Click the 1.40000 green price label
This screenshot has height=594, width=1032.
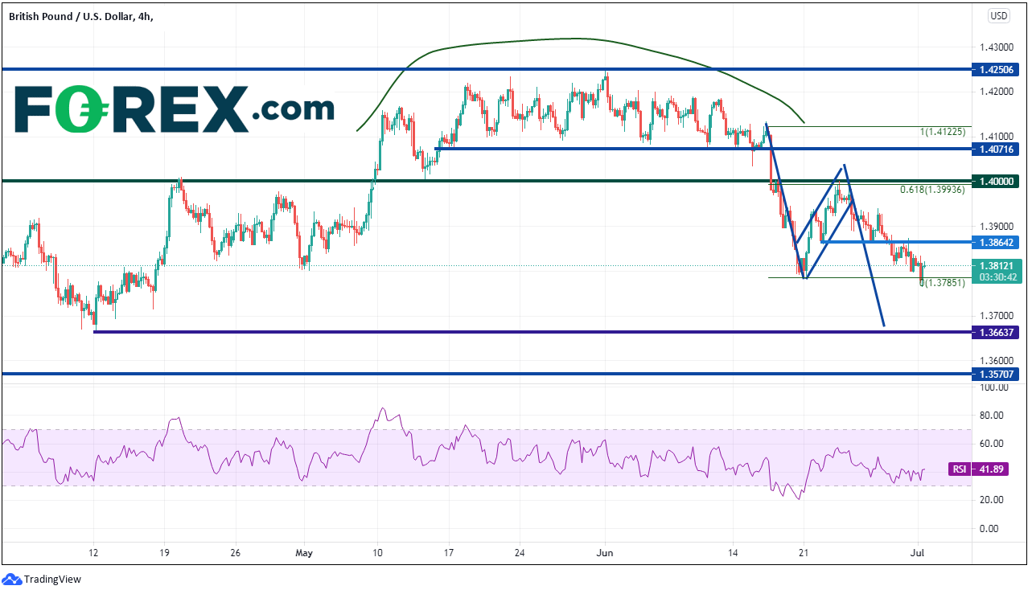coord(996,182)
